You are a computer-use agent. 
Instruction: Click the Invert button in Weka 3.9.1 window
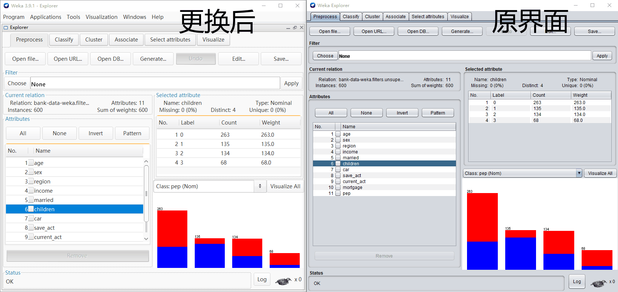96,133
